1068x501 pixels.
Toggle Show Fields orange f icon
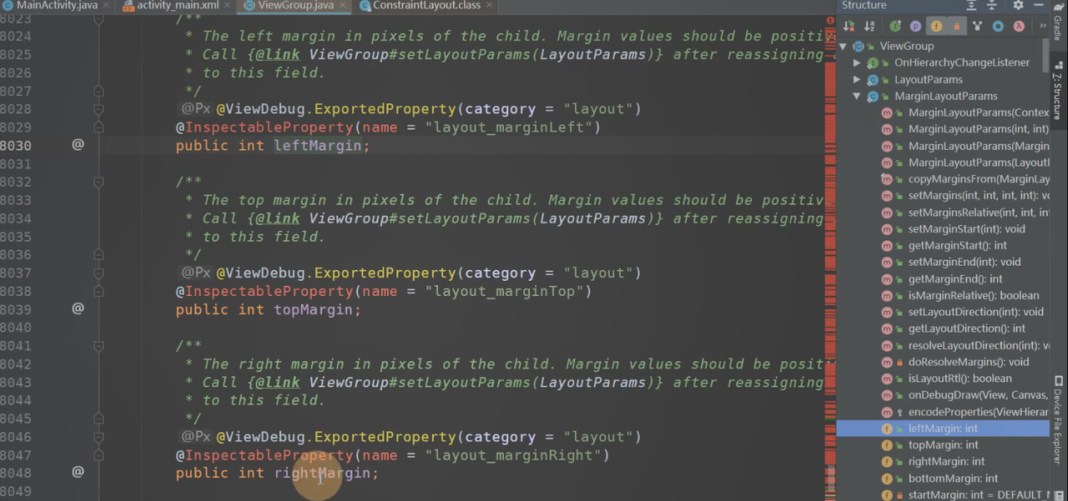point(936,27)
